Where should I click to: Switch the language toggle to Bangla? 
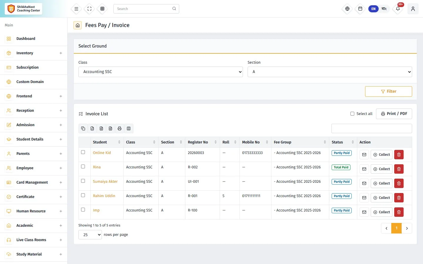(384, 9)
